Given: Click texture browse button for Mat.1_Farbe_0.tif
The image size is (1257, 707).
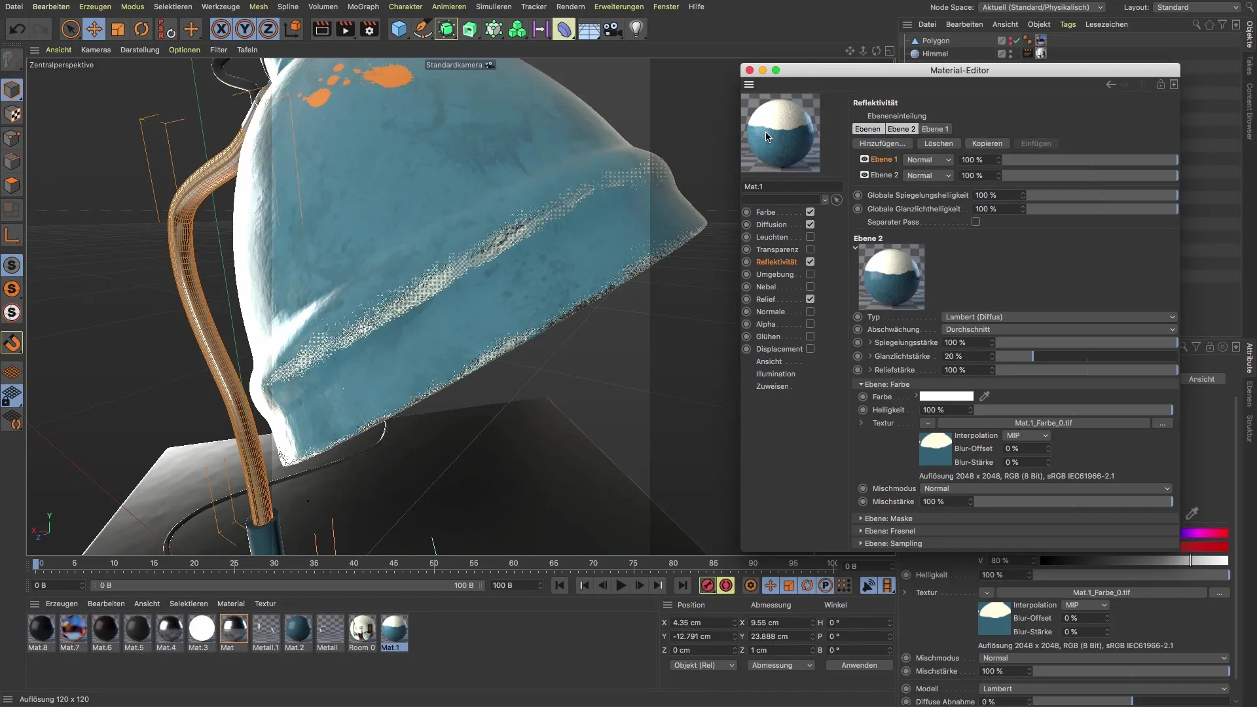Looking at the screenshot, I should (x=1162, y=424).
